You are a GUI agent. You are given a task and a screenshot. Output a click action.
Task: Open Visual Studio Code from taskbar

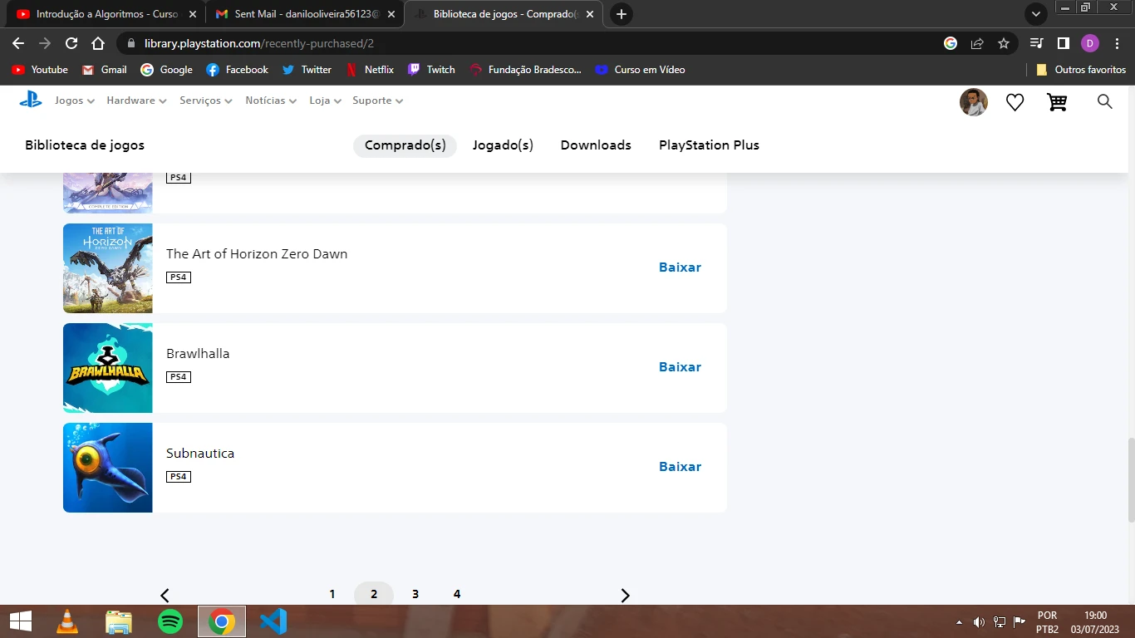pos(273,621)
